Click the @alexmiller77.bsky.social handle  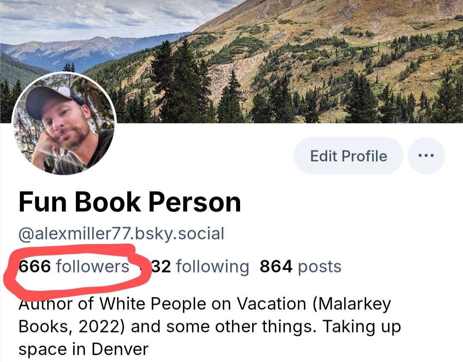(x=121, y=234)
